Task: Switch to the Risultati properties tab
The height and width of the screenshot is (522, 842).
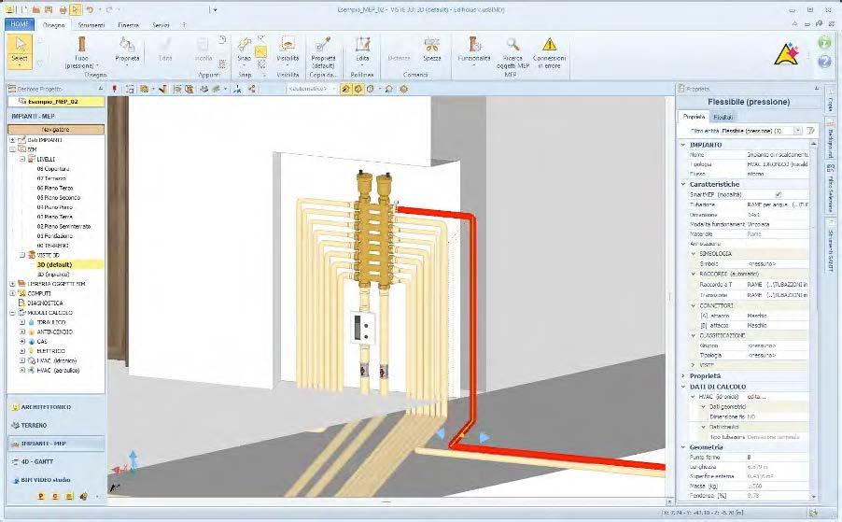Action: pyautogui.click(x=723, y=117)
